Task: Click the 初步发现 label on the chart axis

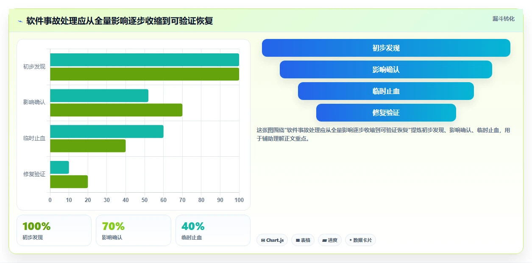Action: click(34, 66)
